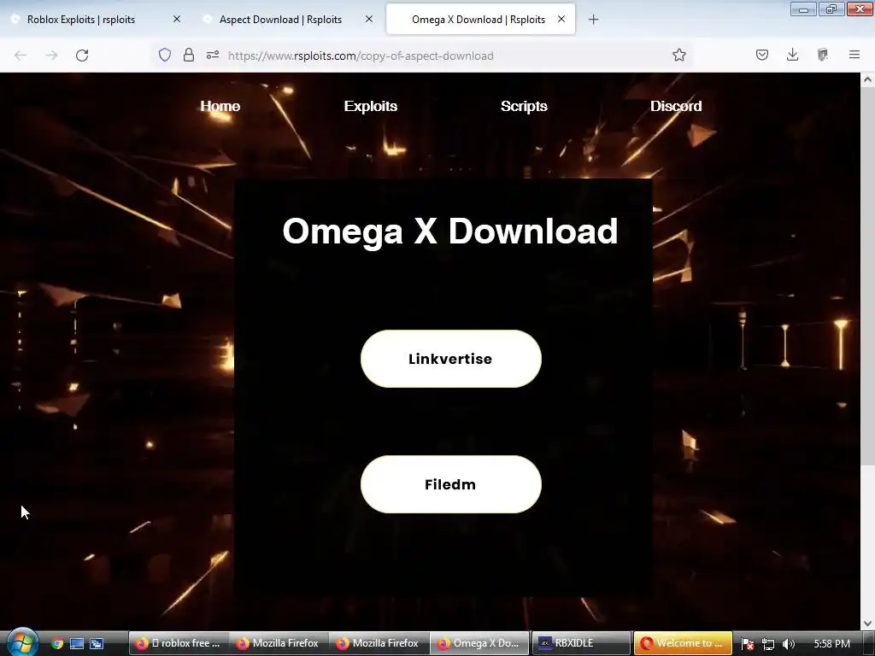Screen dimensions: 875x656
Task: Click the Omega X Download heading
Action: 450,231
